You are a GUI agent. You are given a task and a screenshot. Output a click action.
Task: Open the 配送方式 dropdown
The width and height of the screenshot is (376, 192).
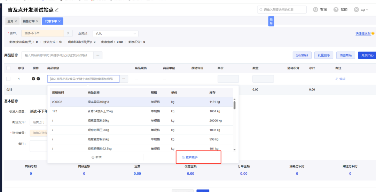click(x=39, y=122)
